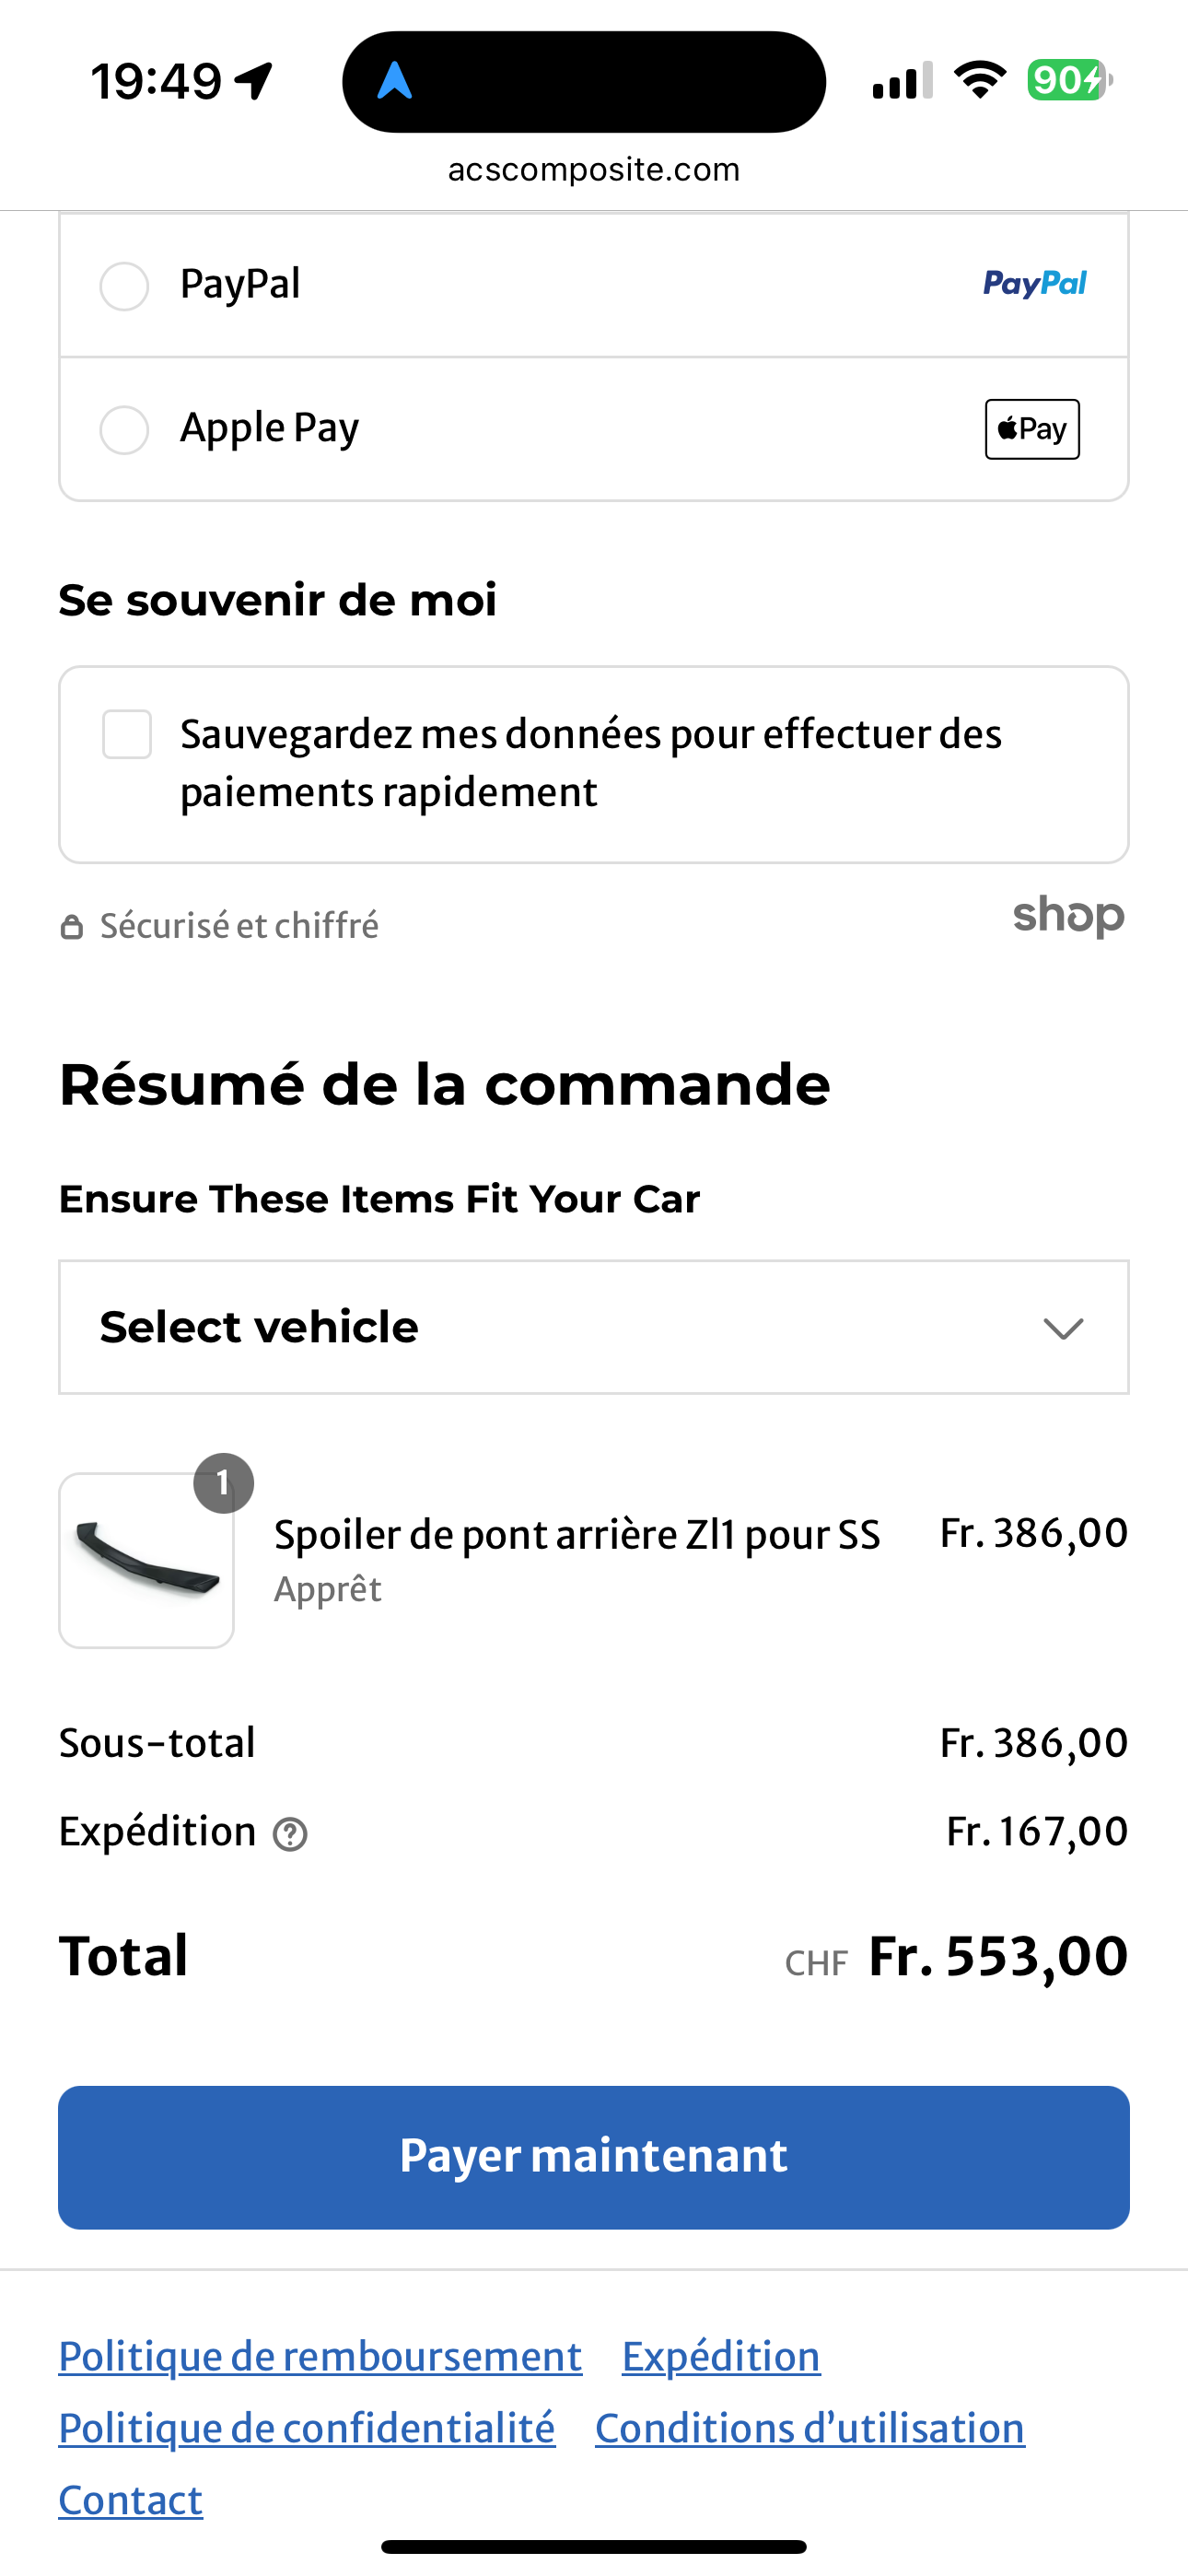Screen dimensions: 1188x2576
Task: Tap the Wi-Fi status icon
Action: pyautogui.click(x=979, y=80)
